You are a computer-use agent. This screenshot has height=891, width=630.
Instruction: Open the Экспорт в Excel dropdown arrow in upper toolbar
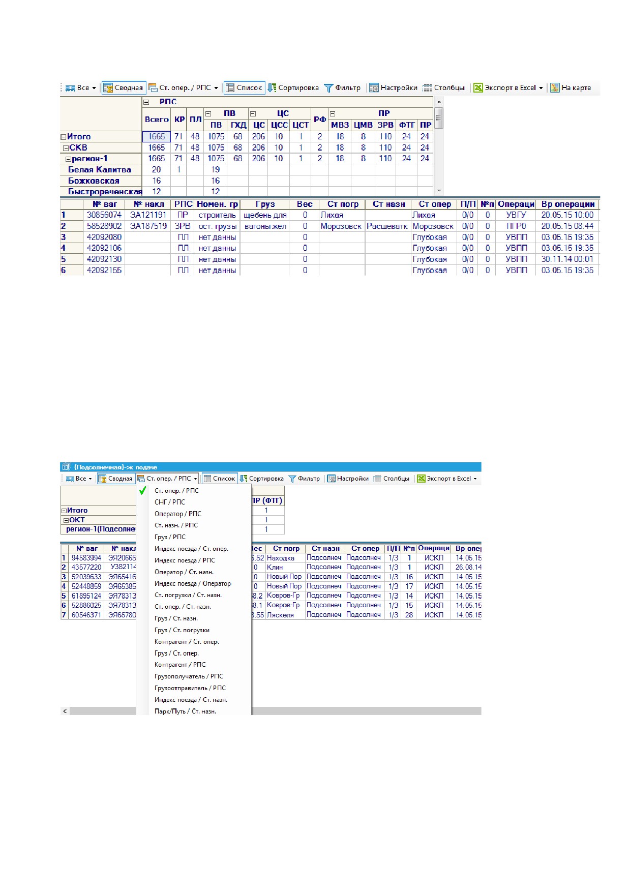pyautogui.click(x=541, y=88)
